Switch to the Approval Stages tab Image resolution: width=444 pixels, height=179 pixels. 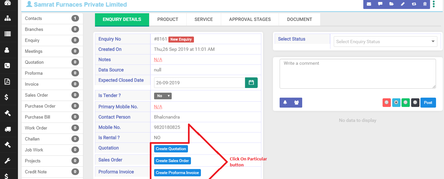point(250,20)
